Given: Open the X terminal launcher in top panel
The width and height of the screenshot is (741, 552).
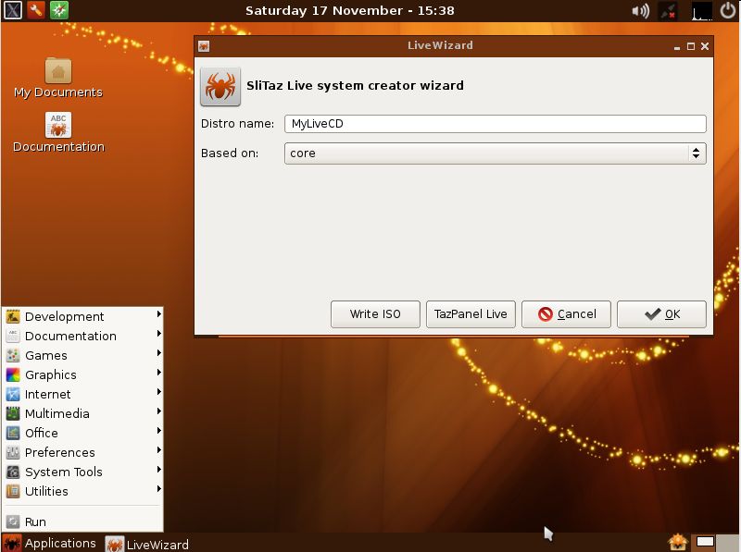Looking at the screenshot, I should [12, 10].
